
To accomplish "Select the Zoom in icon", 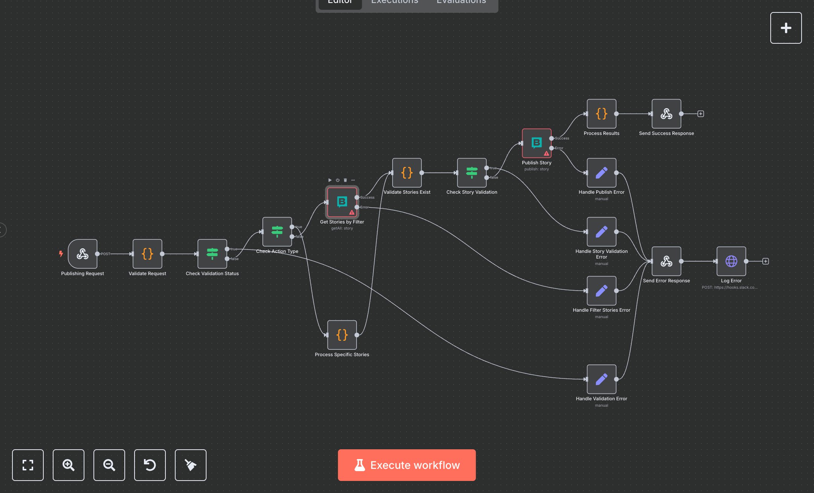I will click(68, 465).
